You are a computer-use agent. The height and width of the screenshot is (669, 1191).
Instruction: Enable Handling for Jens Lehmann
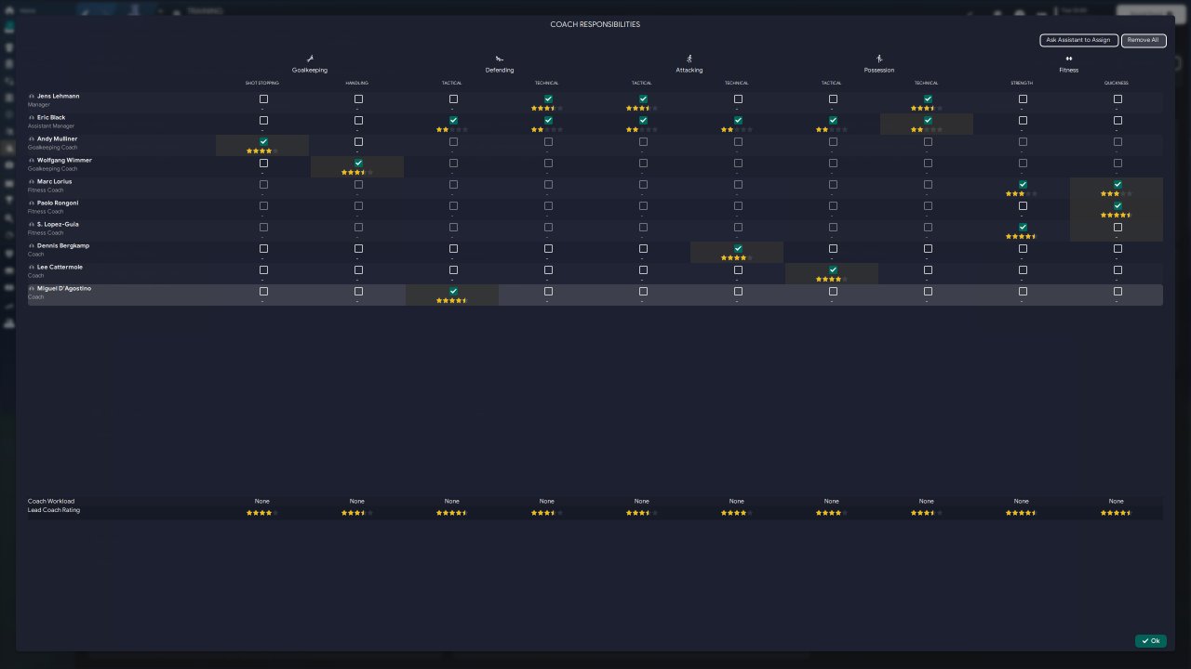click(358, 98)
